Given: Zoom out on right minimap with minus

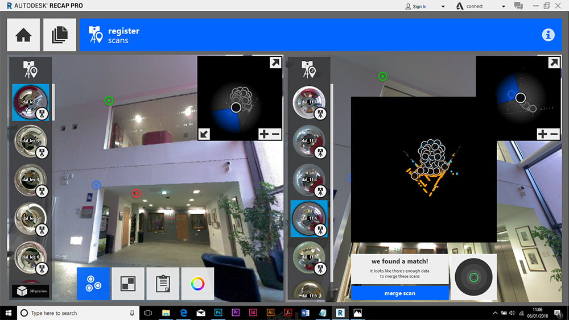Looking at the screenshot, I should 554,134.
